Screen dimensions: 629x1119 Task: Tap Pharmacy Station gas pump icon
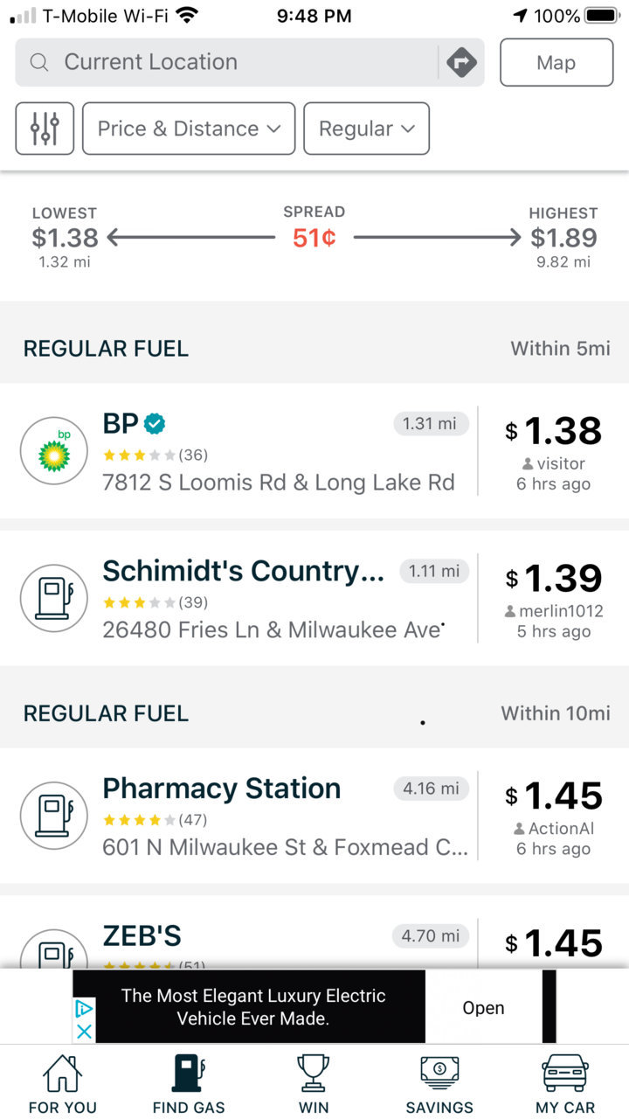pyautogui.click(x=54, y=816)
